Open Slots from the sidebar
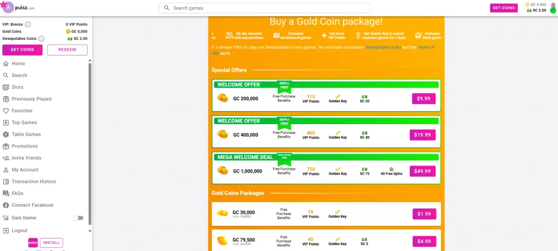Screen dimensions: 558x251 point(17,87)
